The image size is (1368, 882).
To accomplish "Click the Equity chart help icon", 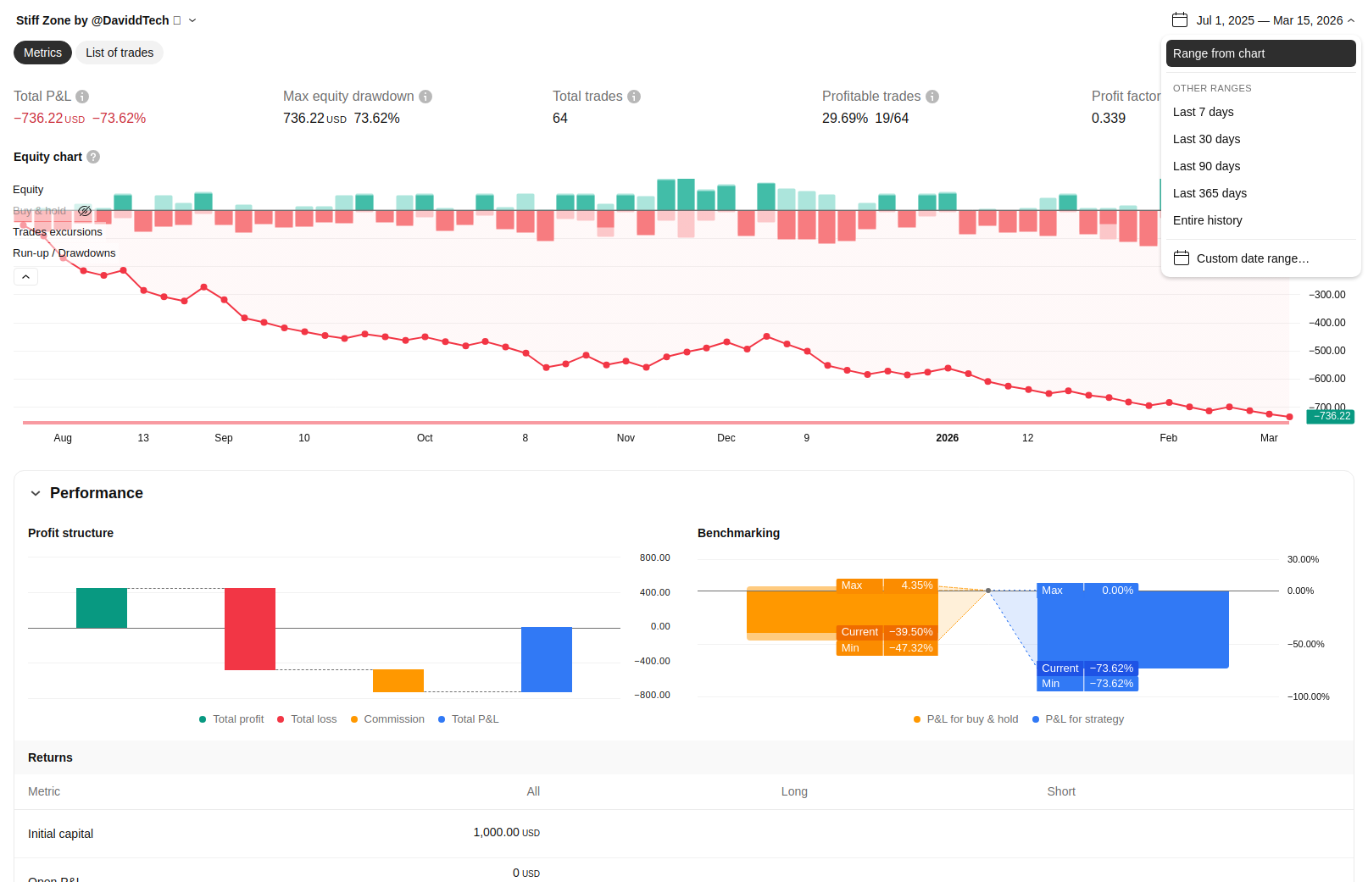I will [x=93, y=157].
